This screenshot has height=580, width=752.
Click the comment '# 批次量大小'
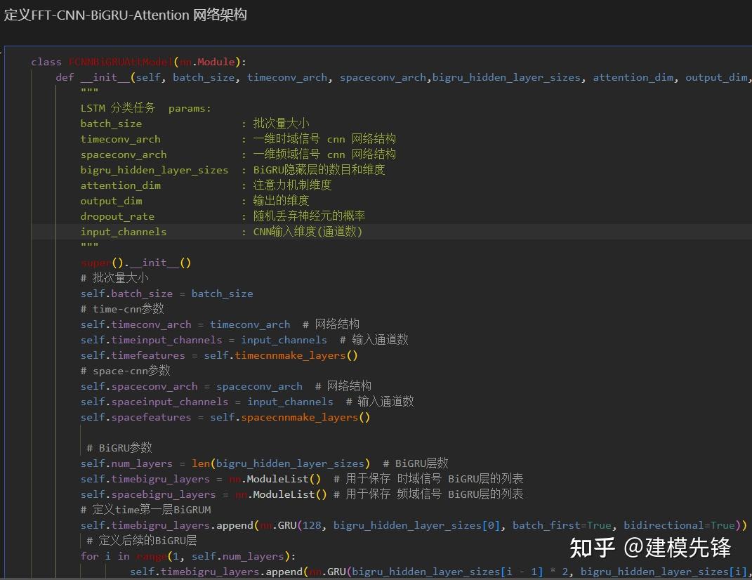click(114, 278)
